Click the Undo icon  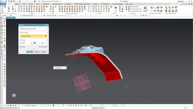point(16,1)
